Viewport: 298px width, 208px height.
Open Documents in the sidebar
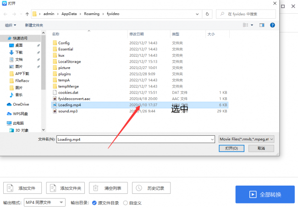coord(19,59)
